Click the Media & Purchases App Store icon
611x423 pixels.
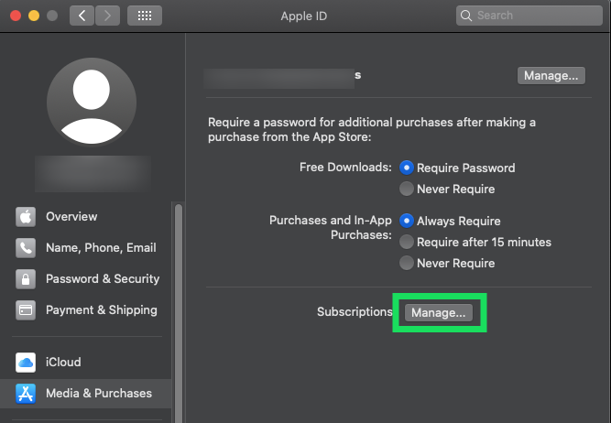coord(26,394)
